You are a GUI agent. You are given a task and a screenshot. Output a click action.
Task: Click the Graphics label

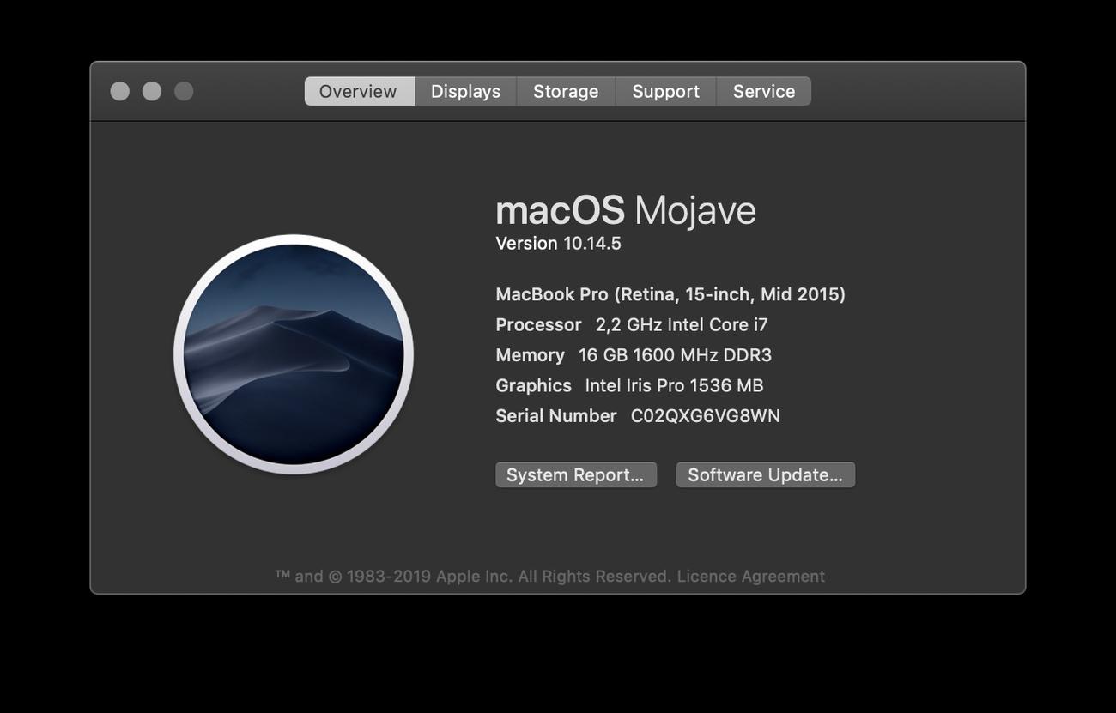533,386
